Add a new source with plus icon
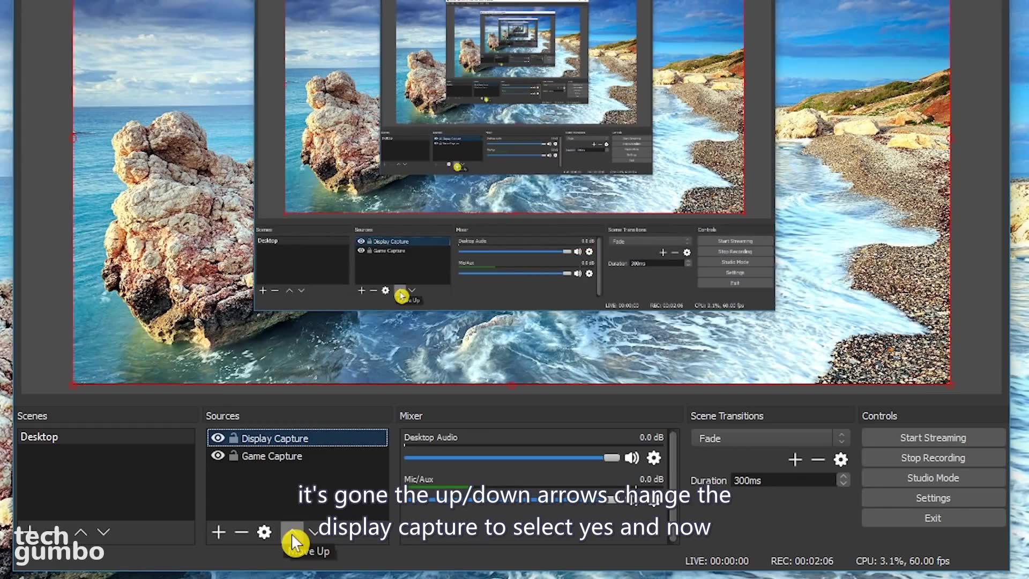The height and width of the screenshot is (579, 1029). click(219, 532)
